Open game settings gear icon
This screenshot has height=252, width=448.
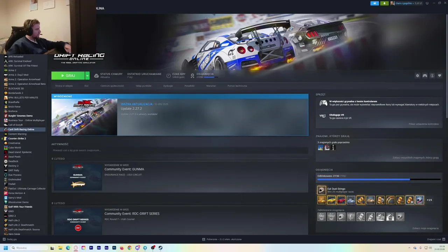(417, 76)
